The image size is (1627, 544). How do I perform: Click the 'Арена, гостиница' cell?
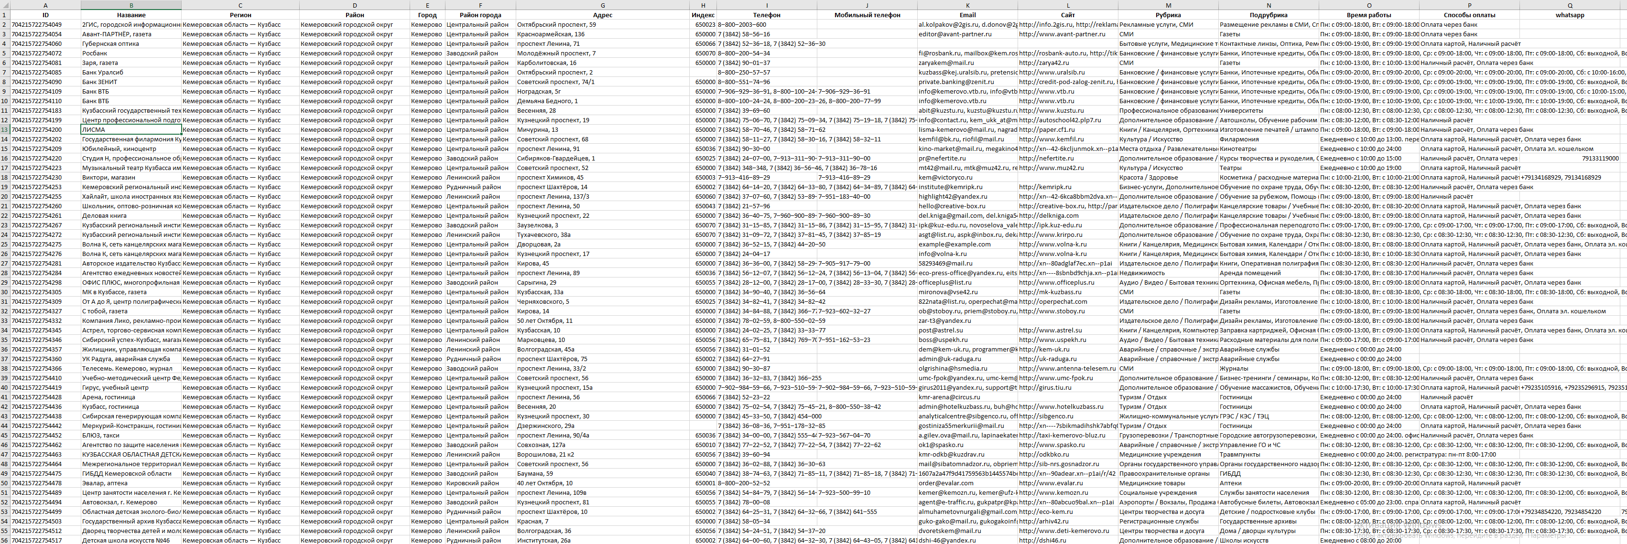pos(131,397)
